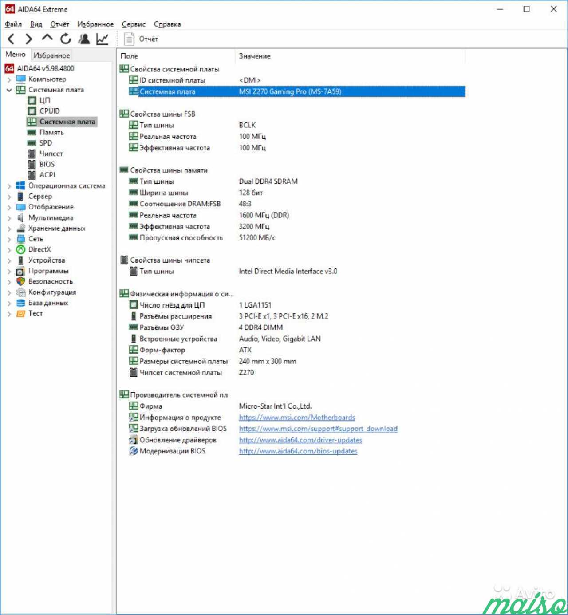
Task: Select the CPUID tree item
Action: pos(49,111)
